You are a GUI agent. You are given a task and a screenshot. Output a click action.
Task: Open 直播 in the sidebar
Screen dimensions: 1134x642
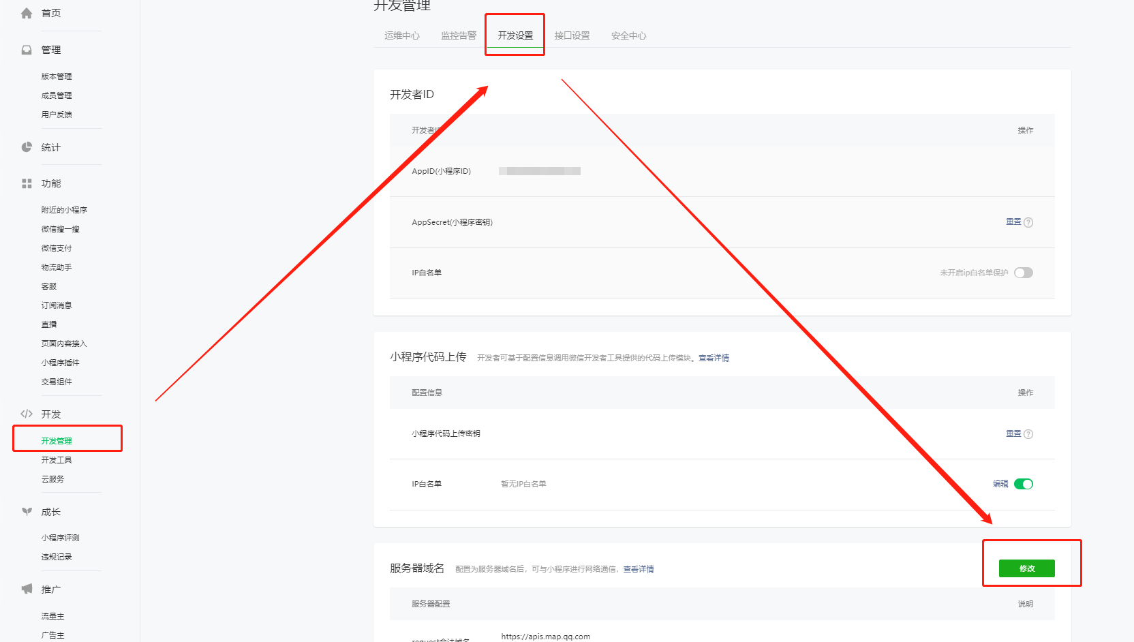[49, 324]
